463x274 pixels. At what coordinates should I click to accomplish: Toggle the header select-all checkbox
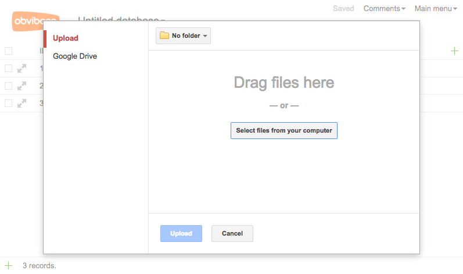9,51
